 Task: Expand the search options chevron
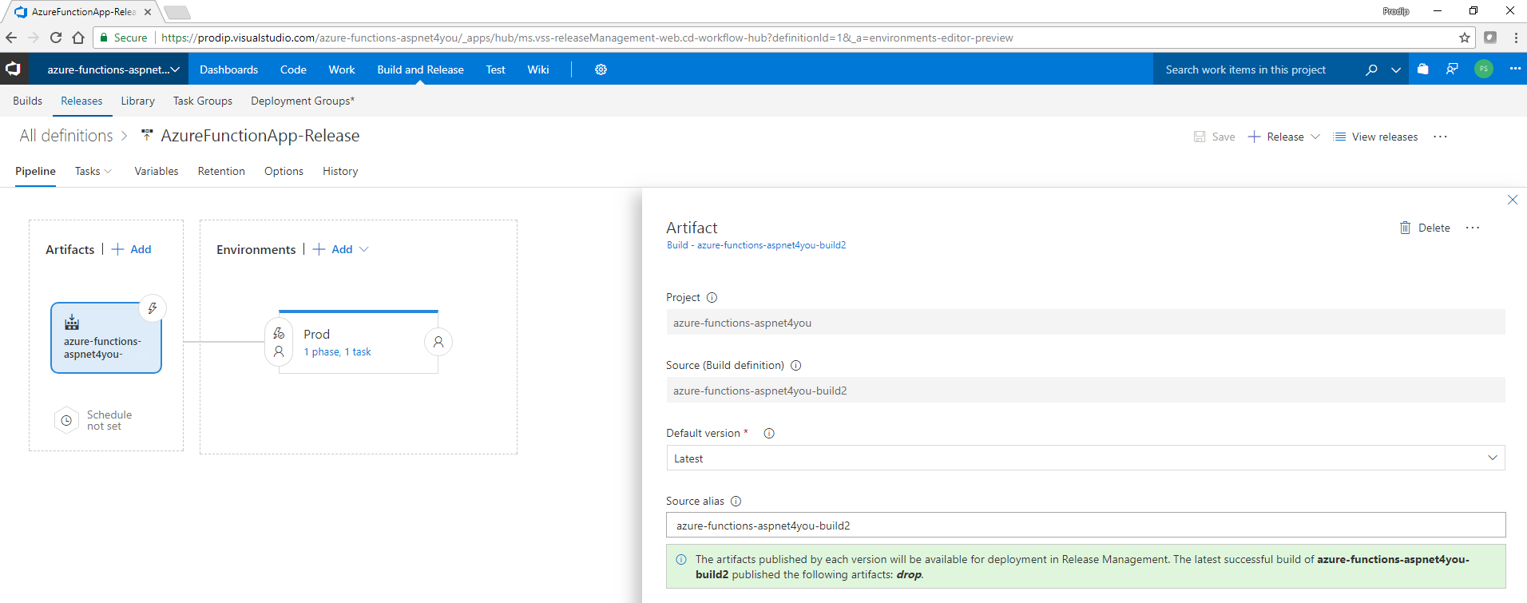(x=1396, y=69)
